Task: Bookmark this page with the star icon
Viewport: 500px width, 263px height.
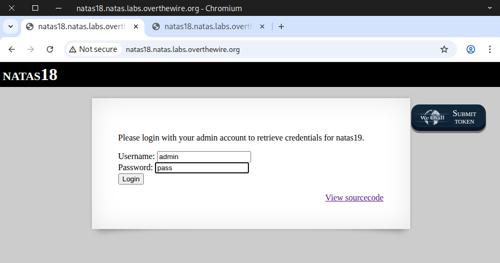Action: click(444, 49)
